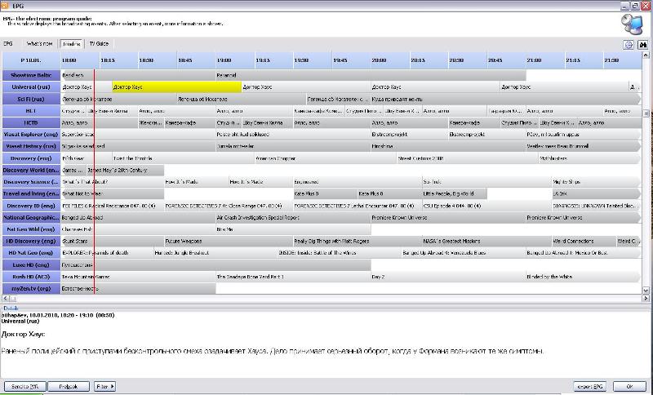
Task: Switch to the TV Guide tab
Action: pos(99,44)
